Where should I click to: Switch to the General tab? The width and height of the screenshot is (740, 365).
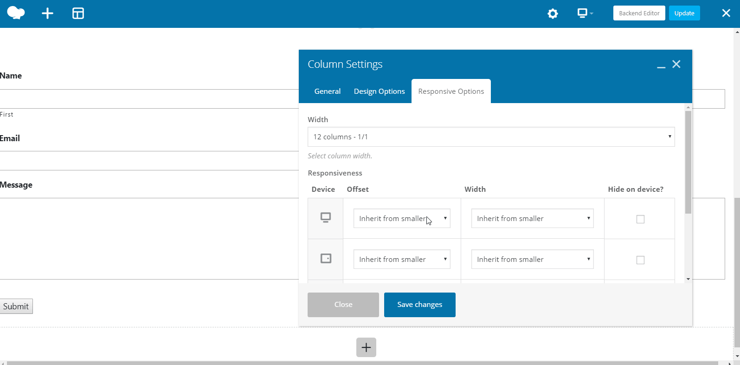coord(327,91)
